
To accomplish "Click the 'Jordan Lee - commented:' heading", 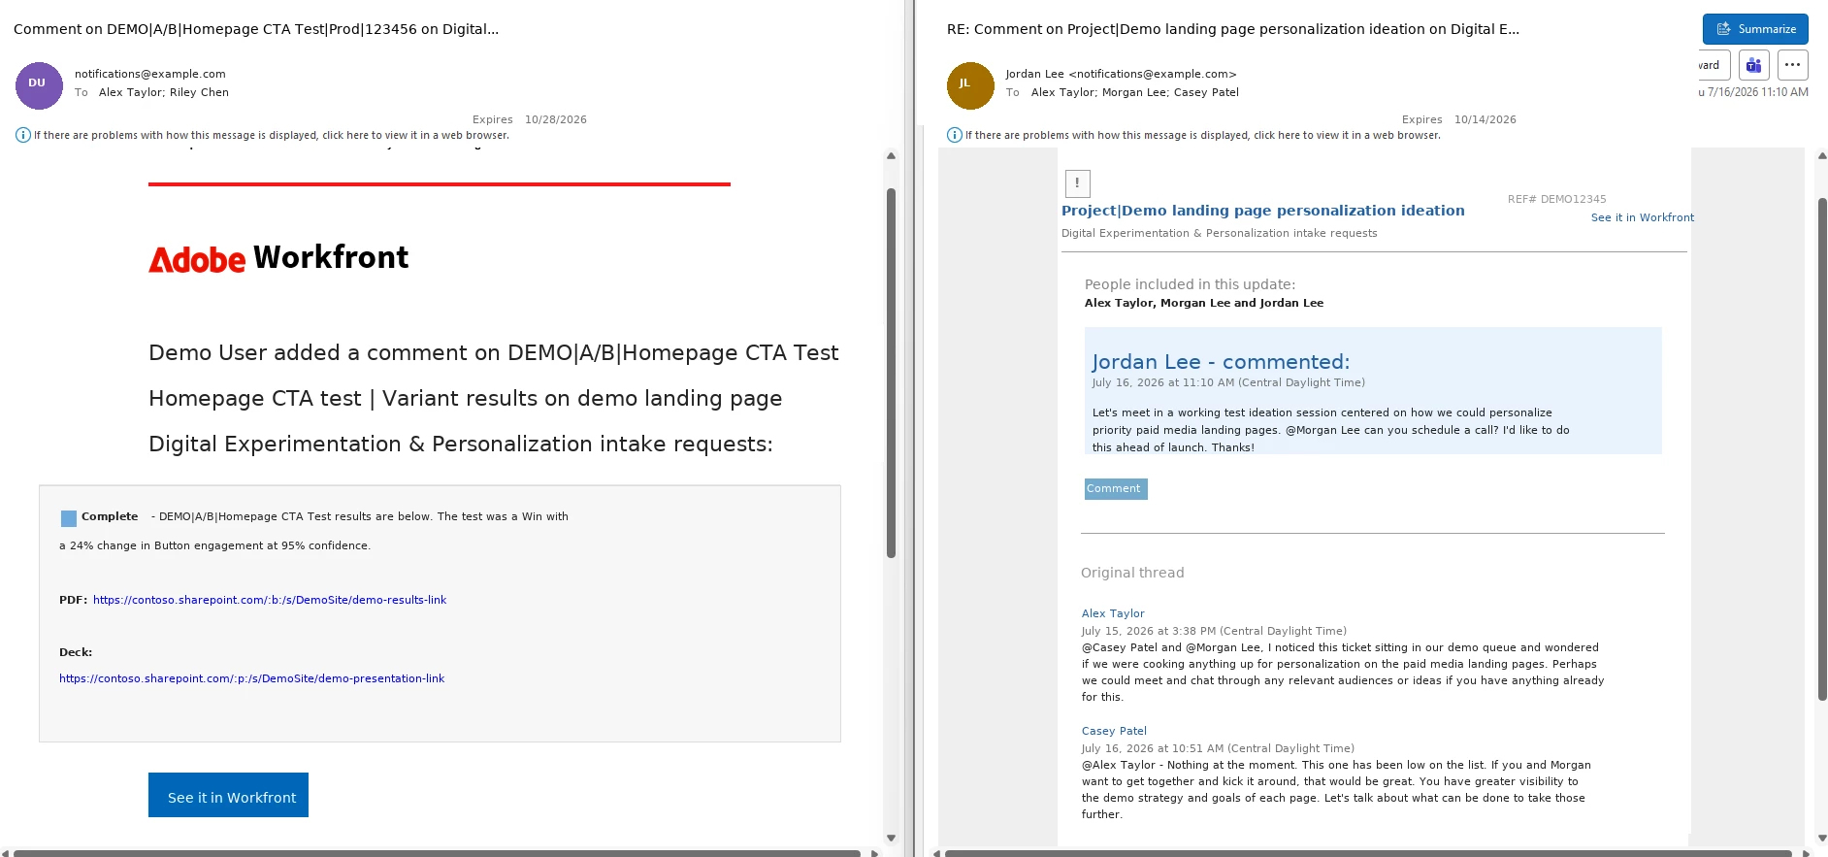I will (x=1221, y=362).
